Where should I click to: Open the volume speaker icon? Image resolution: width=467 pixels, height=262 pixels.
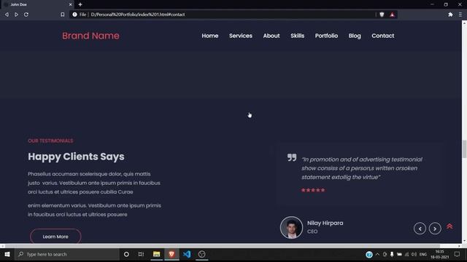point(414,254)
